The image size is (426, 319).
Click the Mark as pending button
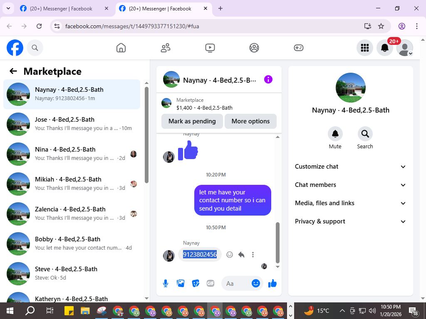192,121
